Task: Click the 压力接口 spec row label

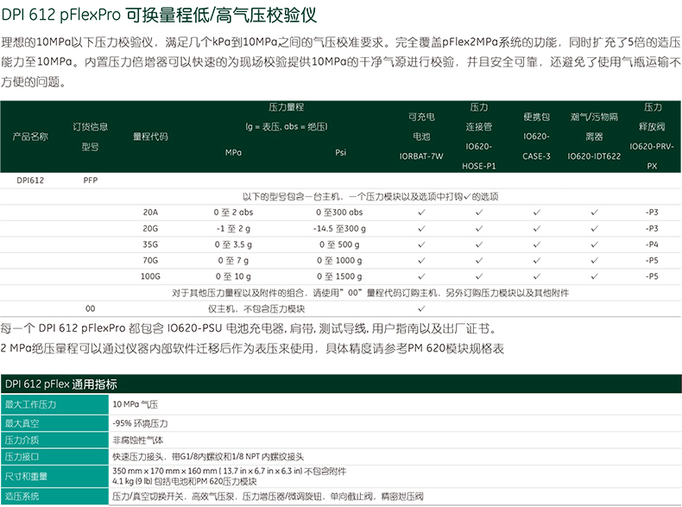Action: 22,455
